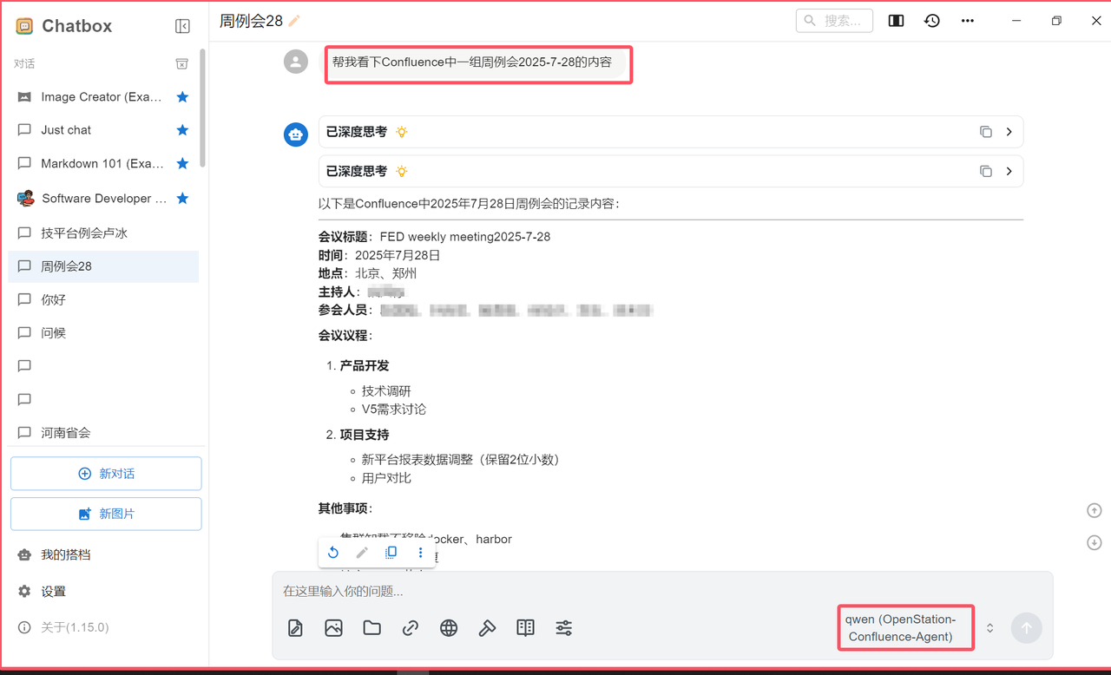Open the qwen OpenStation-Confluence-Agent model selector

[905, 627]
